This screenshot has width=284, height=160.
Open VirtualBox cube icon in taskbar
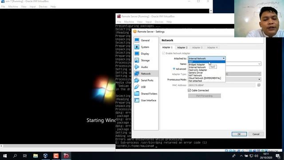(x=45, y=156)
